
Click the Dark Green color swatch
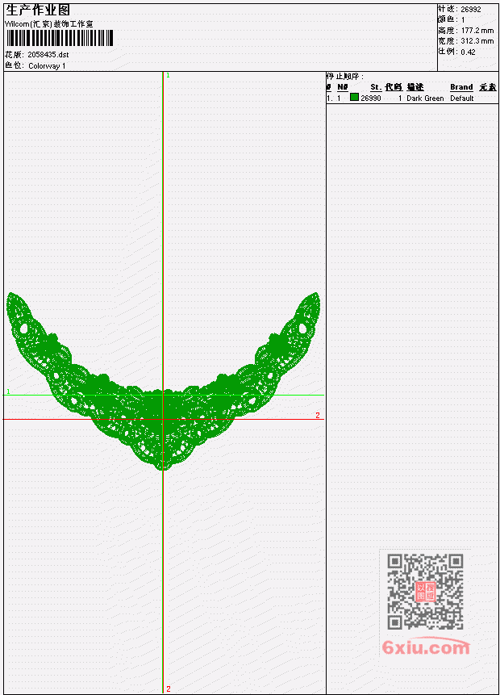pos(354,97)
